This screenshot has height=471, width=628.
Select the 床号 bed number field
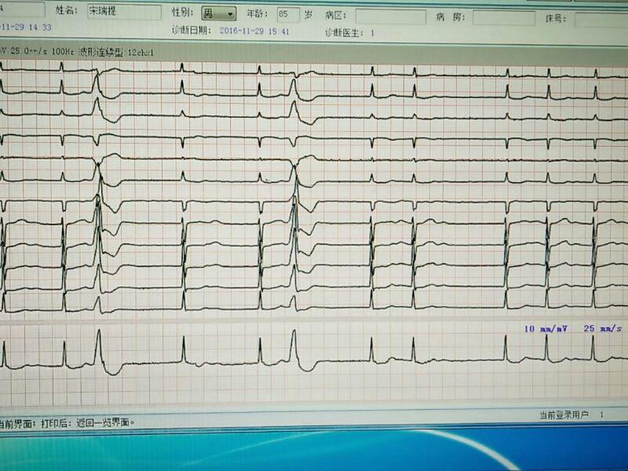pyautogui.click(x=601, y=20)
